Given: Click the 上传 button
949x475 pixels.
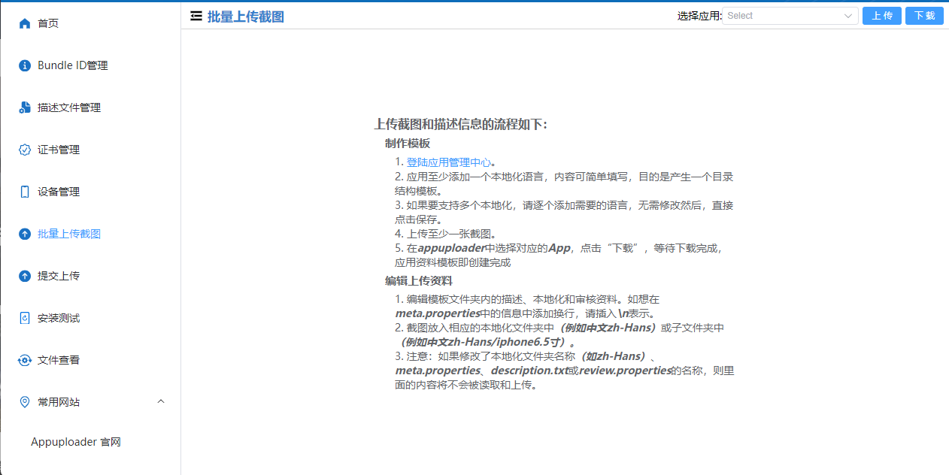Looking at the screenshot, I should click(881, 15).
